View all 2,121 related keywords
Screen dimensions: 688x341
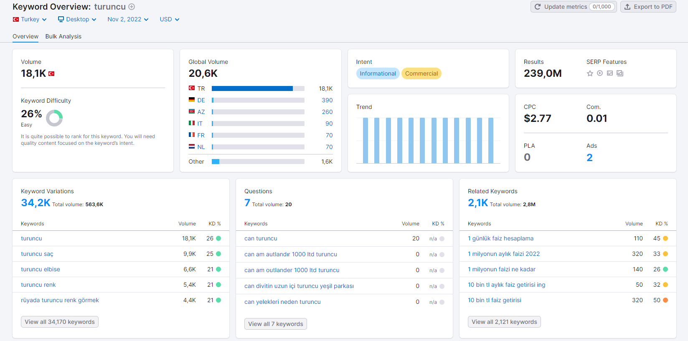504,322
